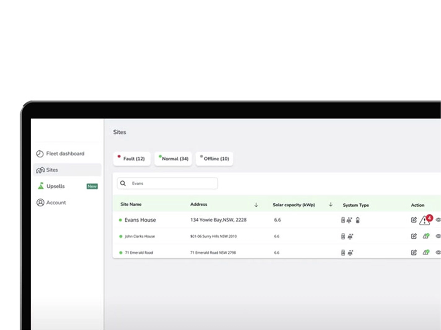Filter sites by Normal (34)
The height and width of the screenshot is (330, 441).
(x=173, y=159)
